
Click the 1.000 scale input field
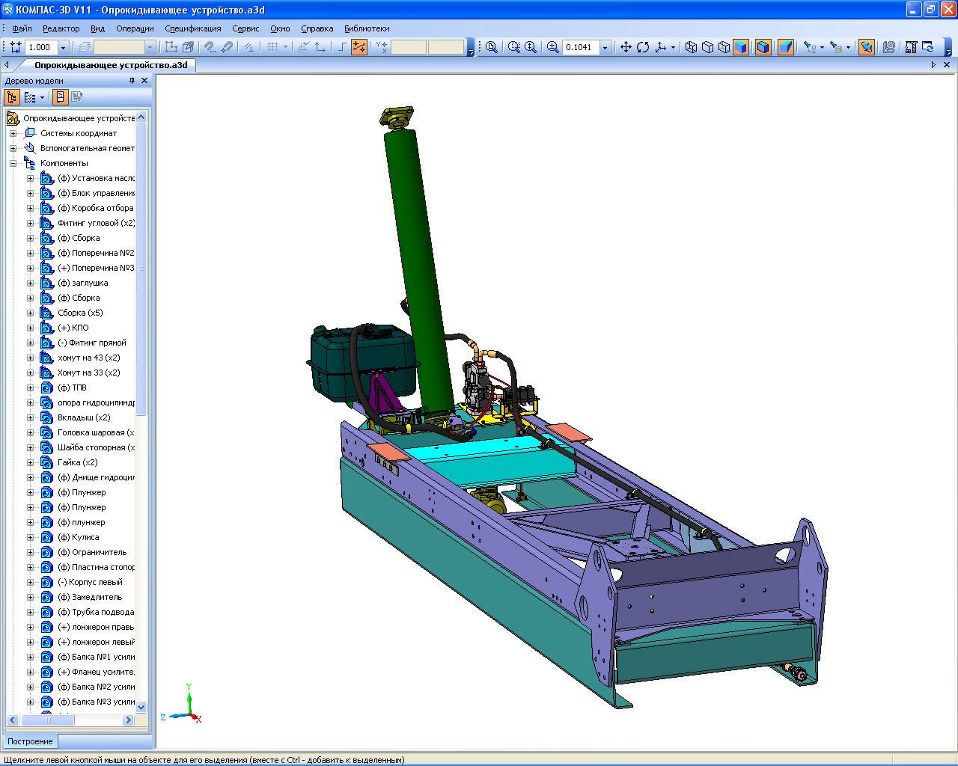[x=40, y=47]
